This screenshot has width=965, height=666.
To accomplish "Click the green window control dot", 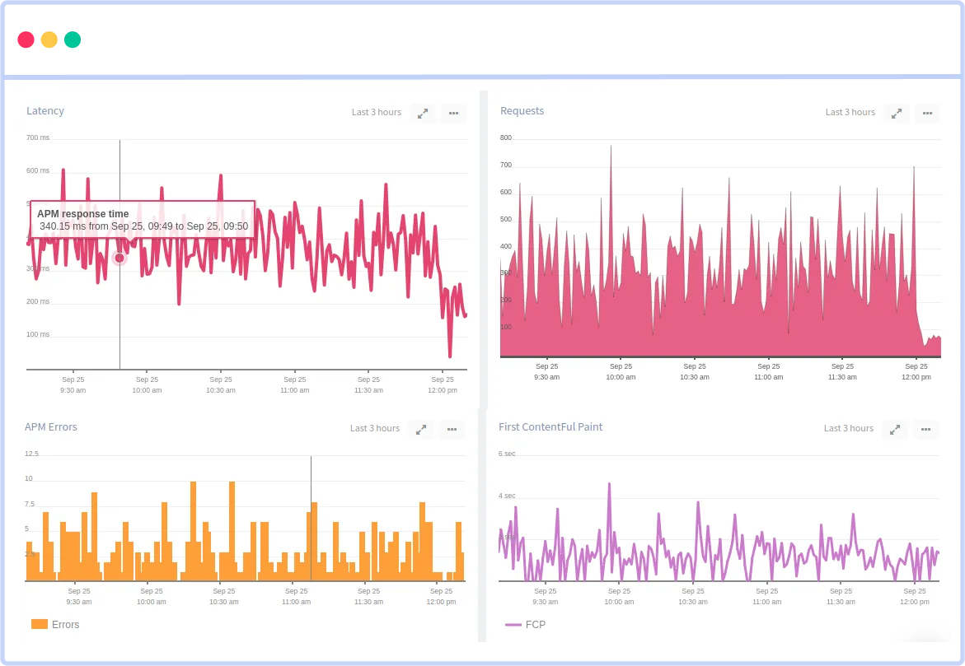I will point(73,40).
